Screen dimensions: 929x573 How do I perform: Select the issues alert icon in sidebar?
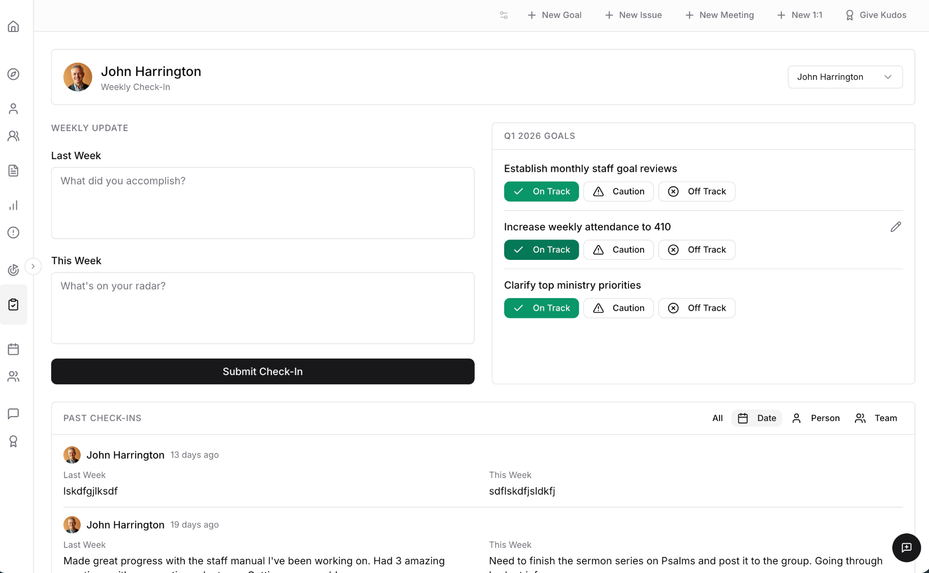pos(14,232)
